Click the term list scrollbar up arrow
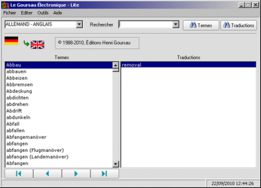 pos(115,65)
